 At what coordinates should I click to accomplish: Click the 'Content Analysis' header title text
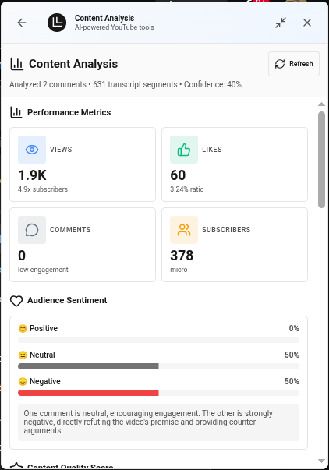tap(104, 18)
